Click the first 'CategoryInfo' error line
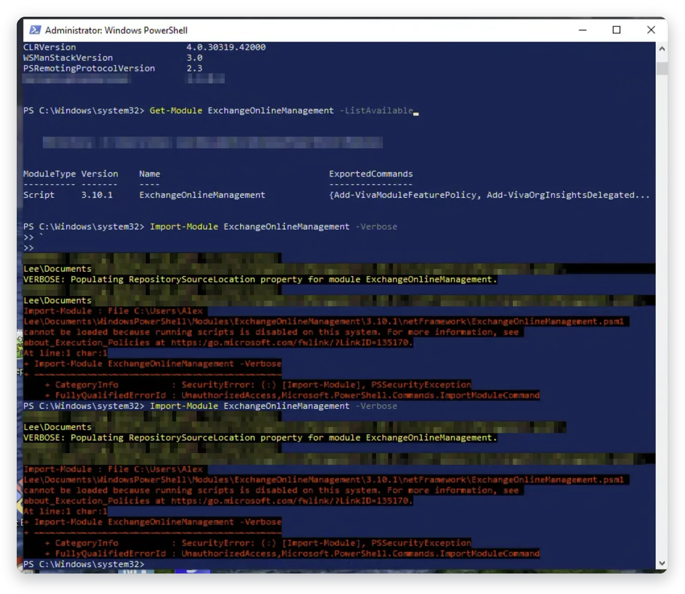This screenshot has height=594, width=685. [x=258, y=385]
